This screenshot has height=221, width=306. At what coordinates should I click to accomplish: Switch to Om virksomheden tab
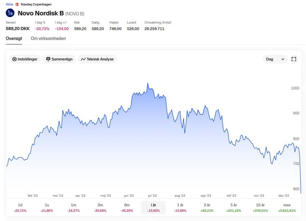click(x=48, y=39)
